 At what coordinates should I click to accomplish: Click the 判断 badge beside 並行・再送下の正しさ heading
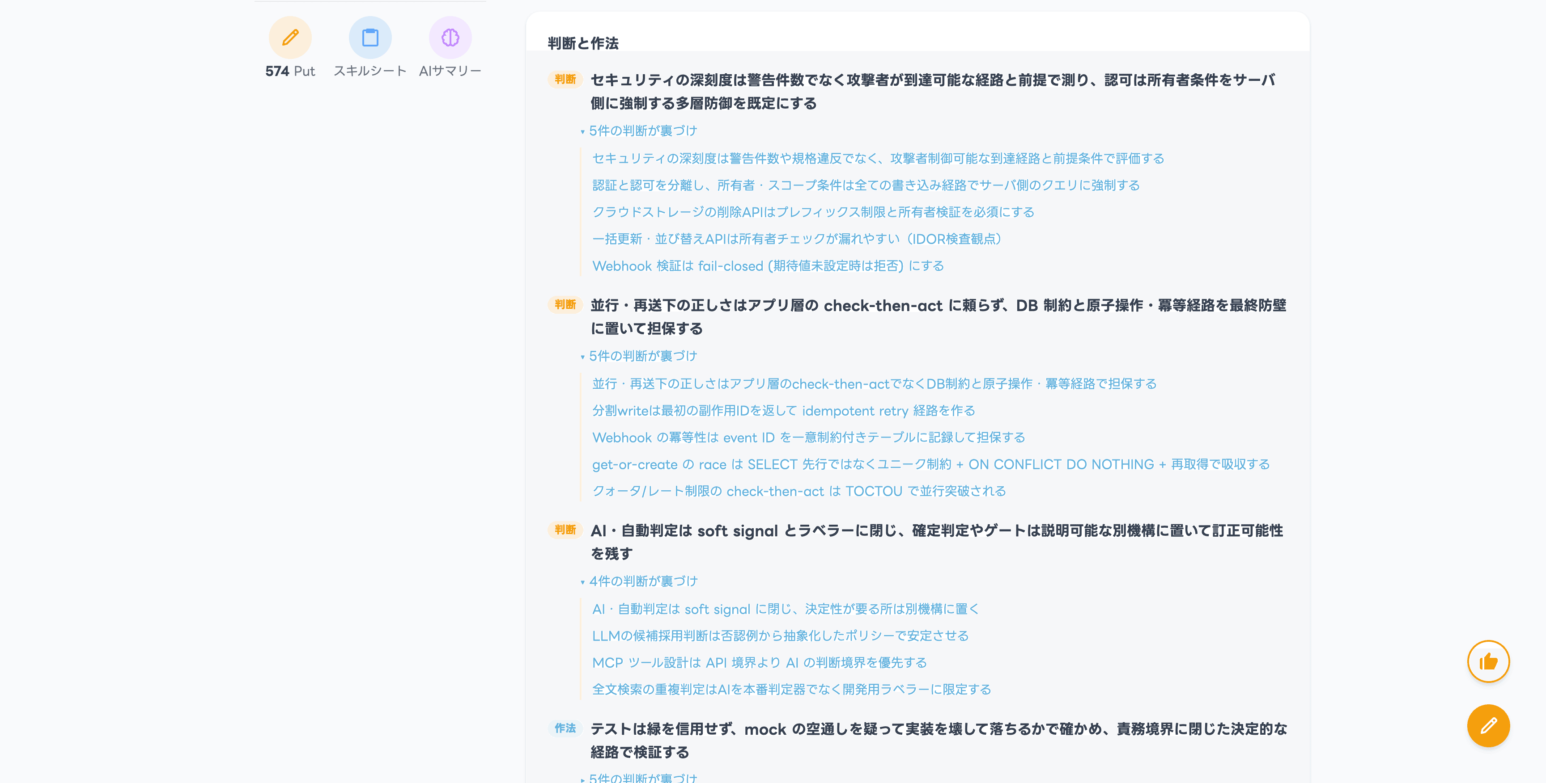click(565, 304)
